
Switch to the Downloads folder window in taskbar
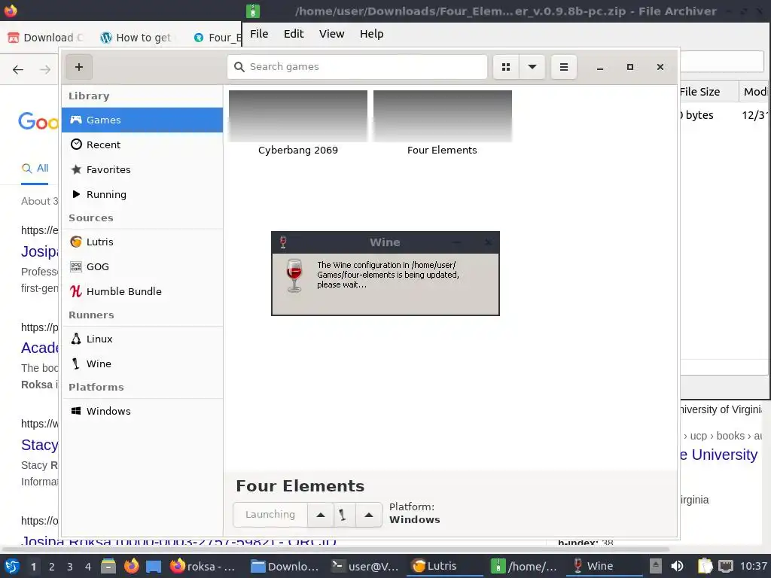pos(284,567)
